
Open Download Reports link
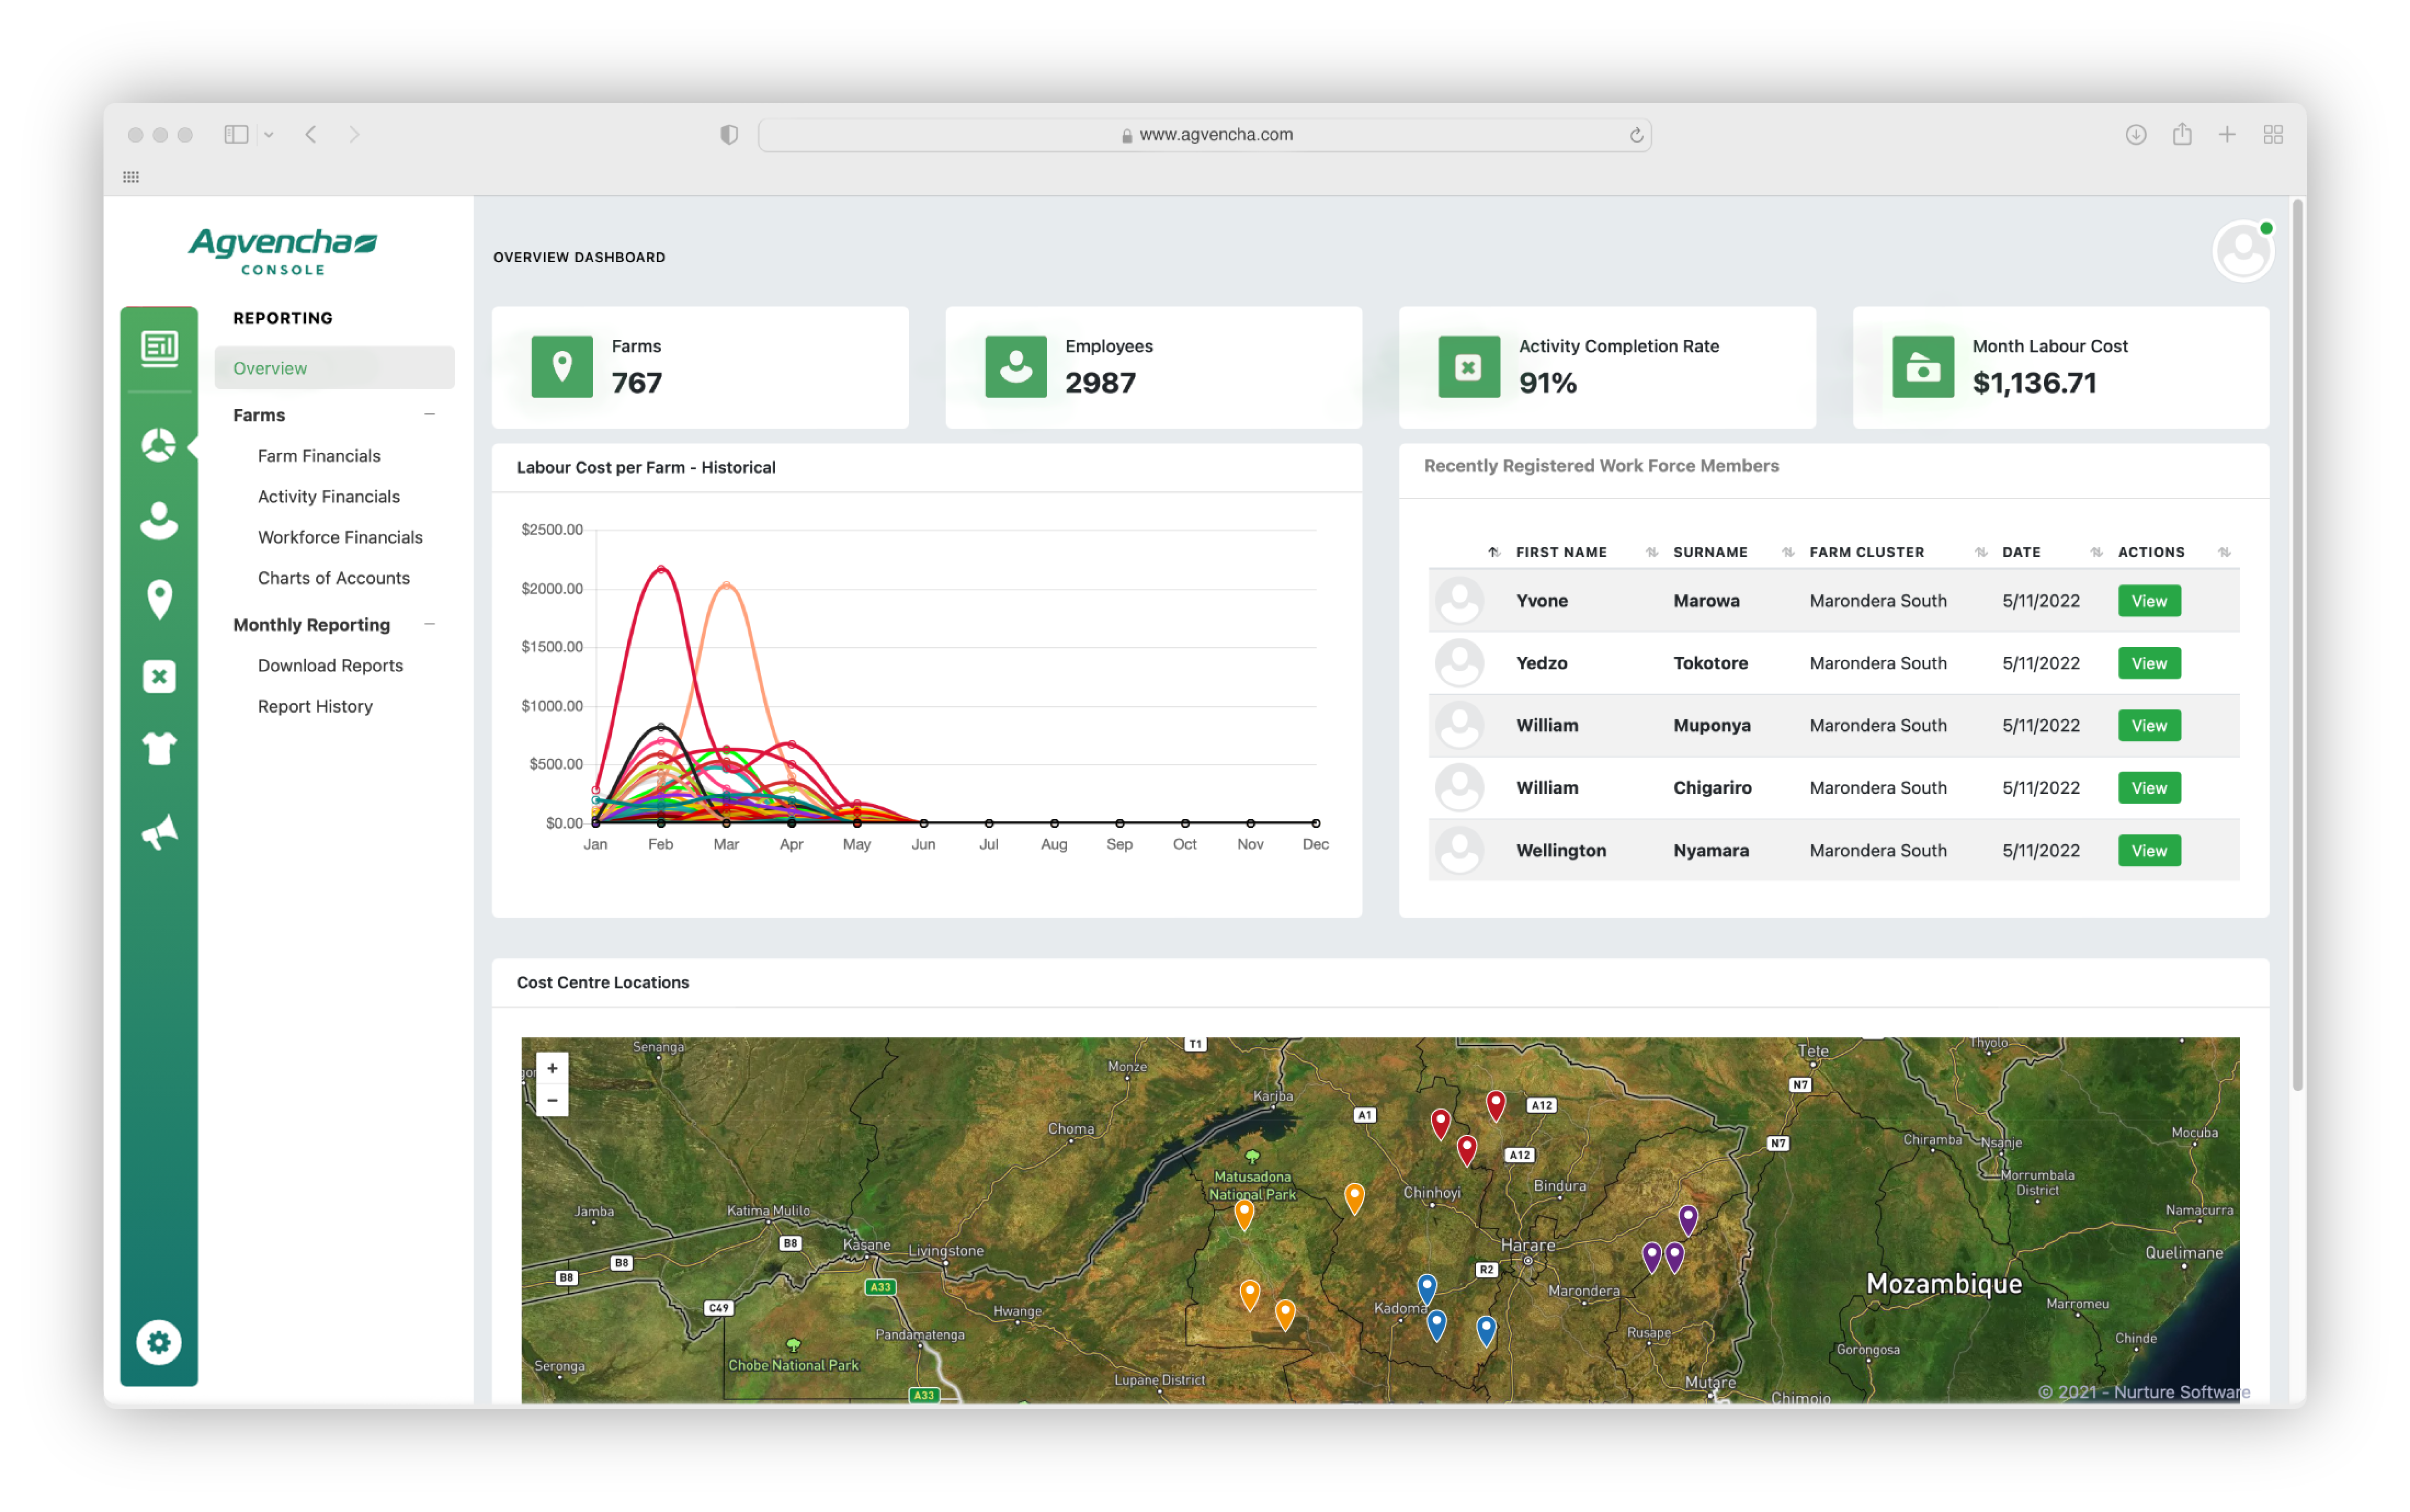coord(330,665)
